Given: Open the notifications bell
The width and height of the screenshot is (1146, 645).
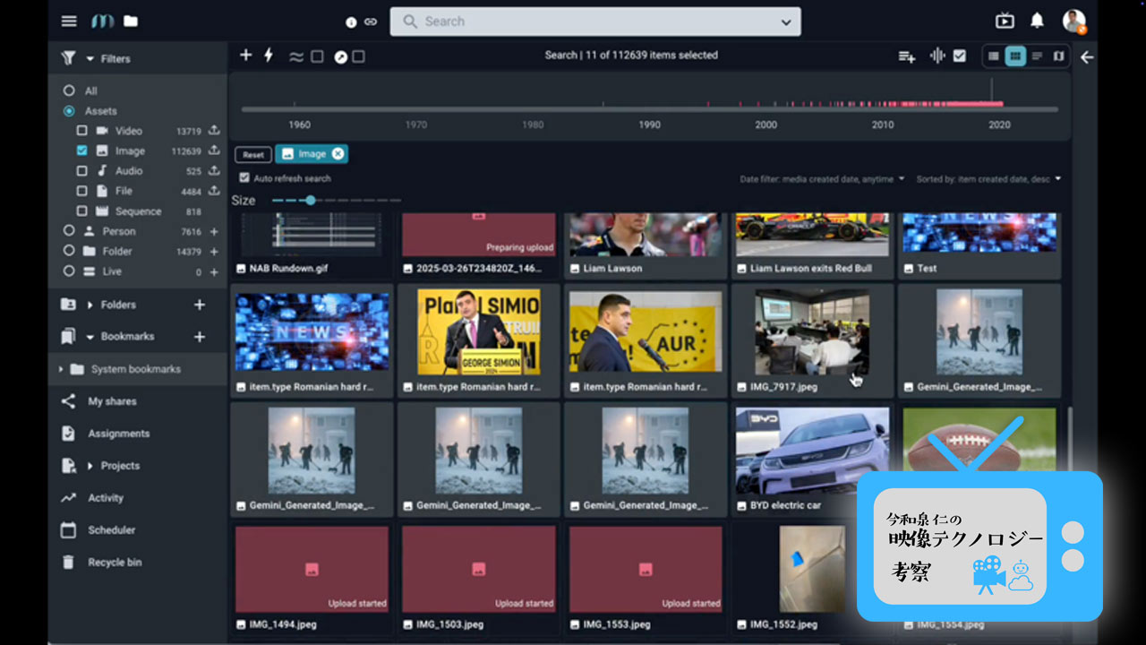Looking at the screenshot, I should 1037,21.
